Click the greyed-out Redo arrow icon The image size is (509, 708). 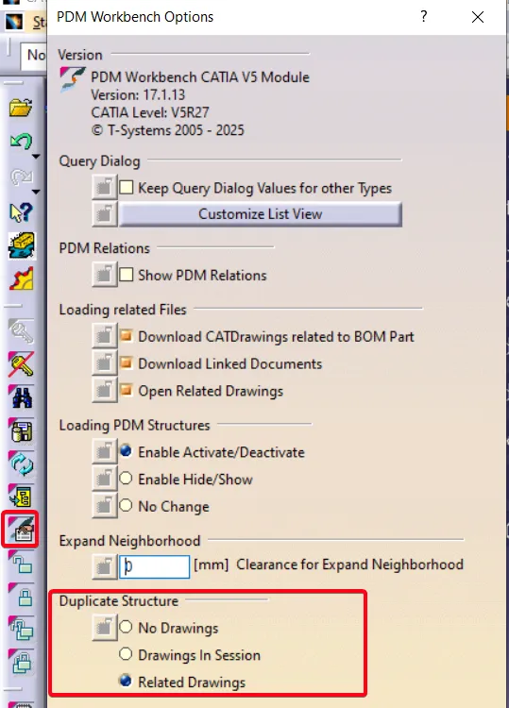pos(21,177)
